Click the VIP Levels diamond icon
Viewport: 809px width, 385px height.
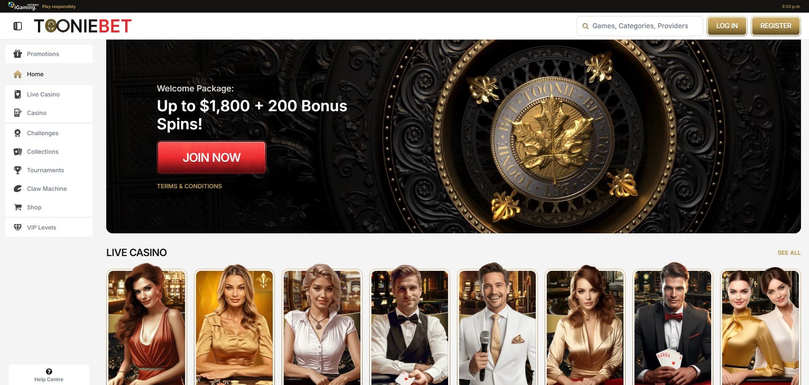tap(18, 227)
